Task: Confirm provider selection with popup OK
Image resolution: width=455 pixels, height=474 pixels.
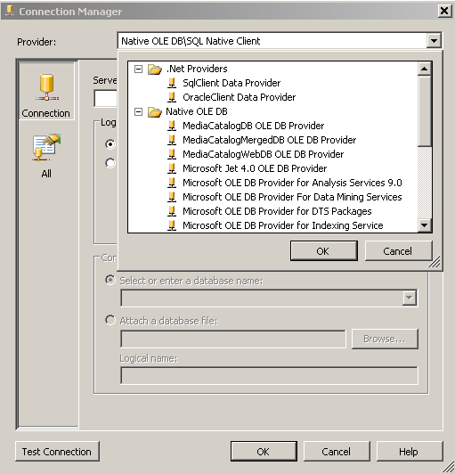Action: (323, 251)
